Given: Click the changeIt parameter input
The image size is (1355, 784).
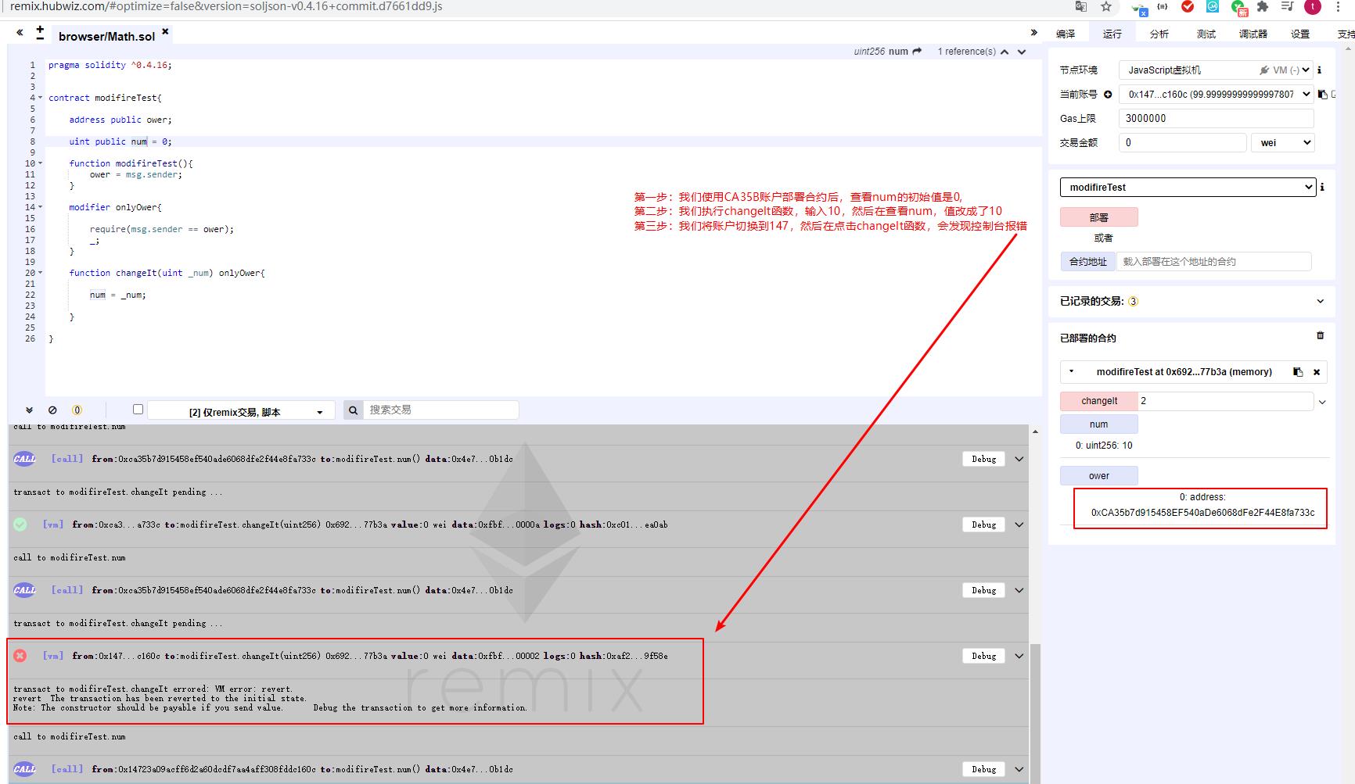Looking at the screenshot, I should coord(1225,401).
